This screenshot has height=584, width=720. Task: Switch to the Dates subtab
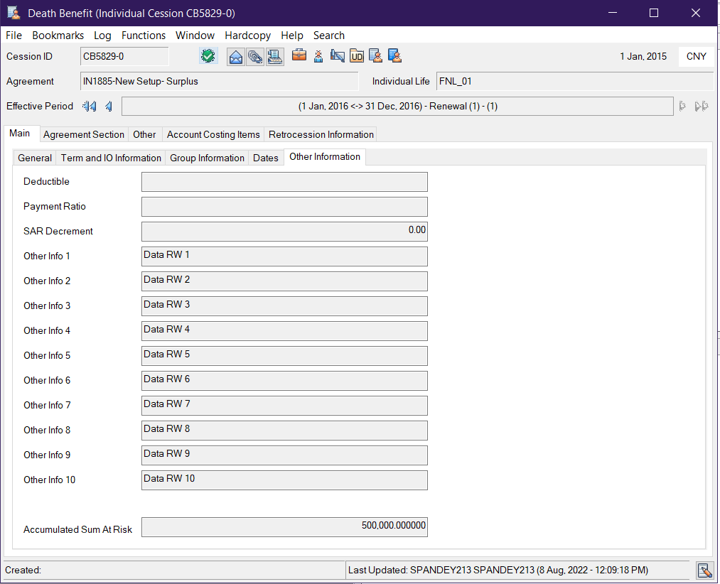coord(266,158)
